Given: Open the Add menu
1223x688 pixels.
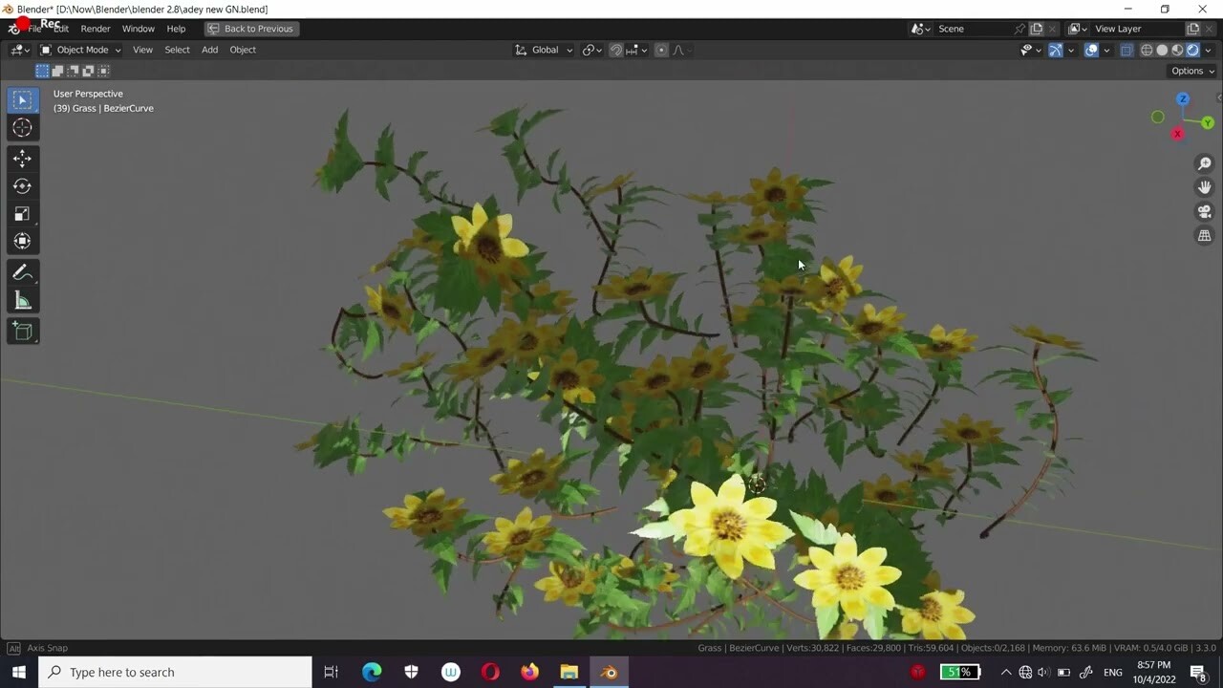Looking at the screenshot, I should pos(209,50).
